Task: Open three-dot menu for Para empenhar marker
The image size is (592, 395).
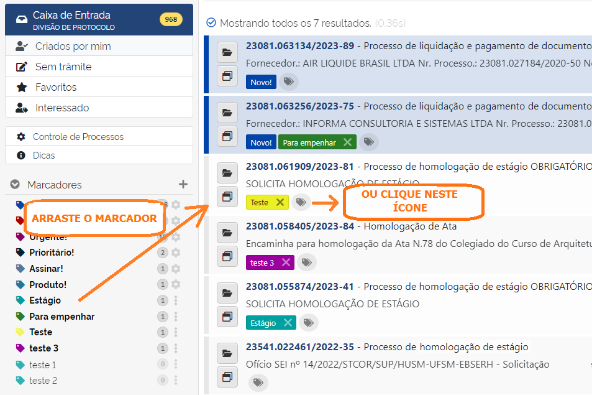Action: click(x=176, y=317)
